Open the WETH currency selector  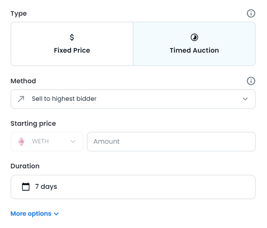[x=47, y=142]
